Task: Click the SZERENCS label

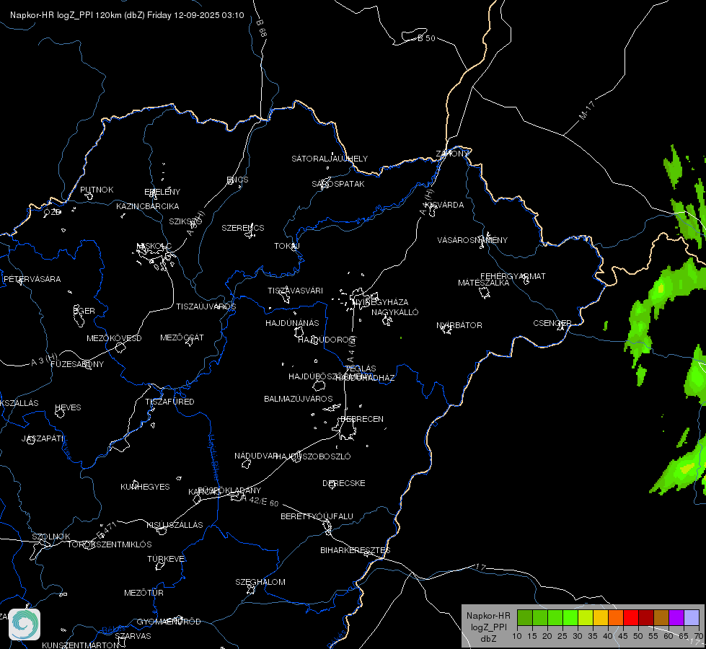Action: coord(243,228)
